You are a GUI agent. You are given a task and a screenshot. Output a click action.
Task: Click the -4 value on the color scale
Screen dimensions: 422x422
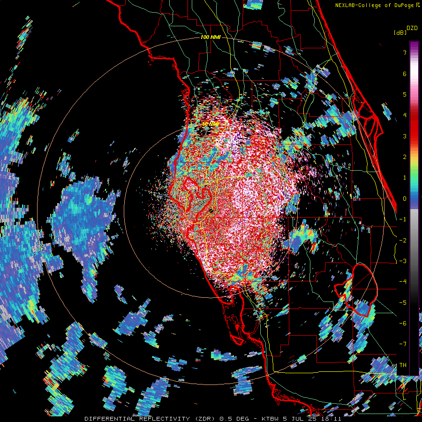click(x=403, y=281)
